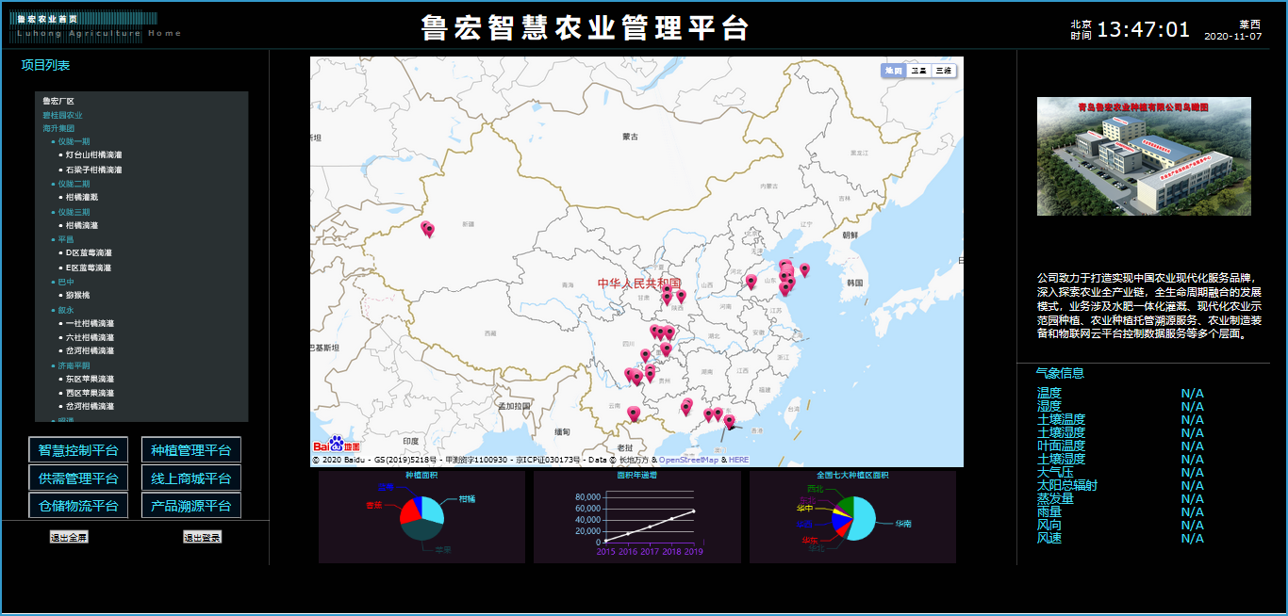Click the 2019 data point on line chart

pos(693,511)
